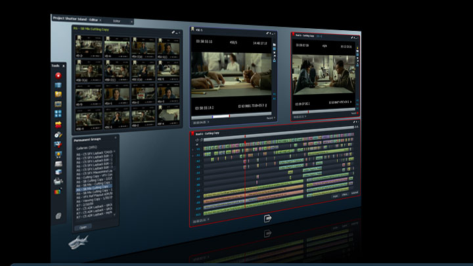This screenshot has height=266, width=473.
Task: Select the yellow bulb on blue icon
Action: point(58,154)
